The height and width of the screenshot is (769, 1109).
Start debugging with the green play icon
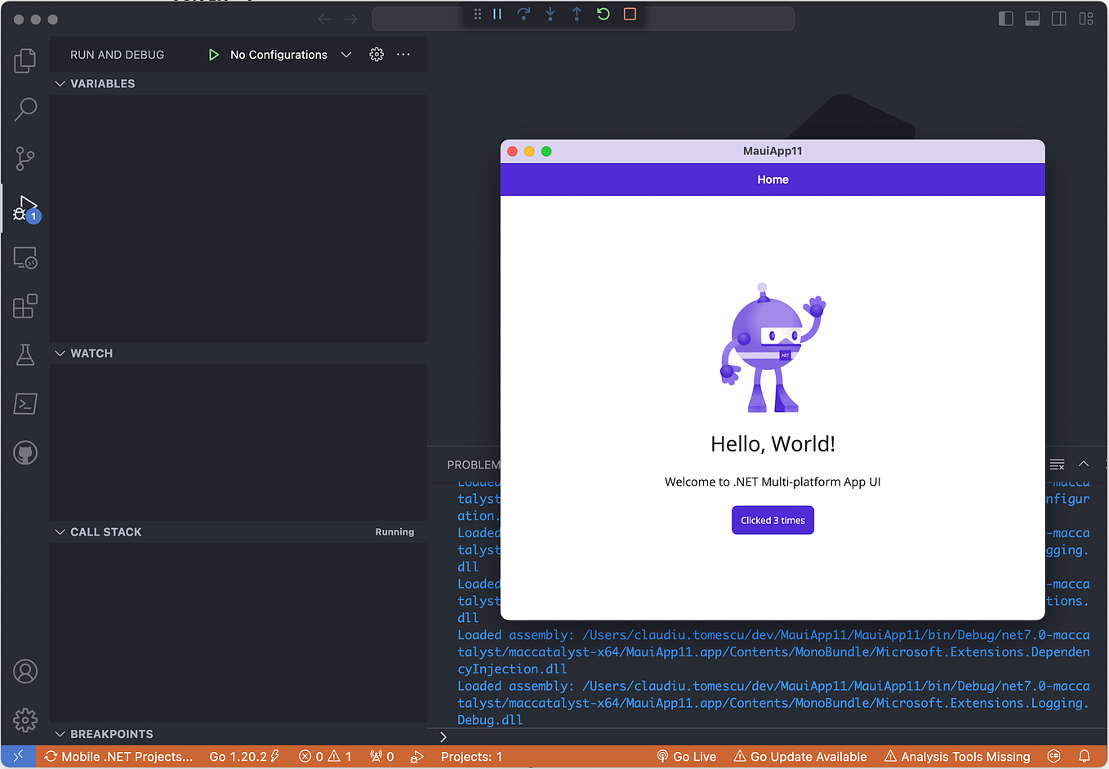click(x=214, y=55)
